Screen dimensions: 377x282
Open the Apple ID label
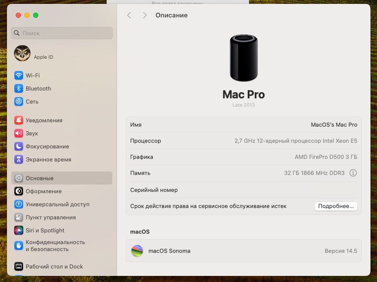pos(44,57)
